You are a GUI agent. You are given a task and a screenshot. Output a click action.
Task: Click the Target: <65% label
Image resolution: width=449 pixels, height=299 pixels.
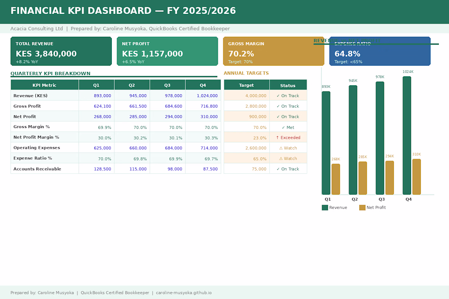pos(348,62)
